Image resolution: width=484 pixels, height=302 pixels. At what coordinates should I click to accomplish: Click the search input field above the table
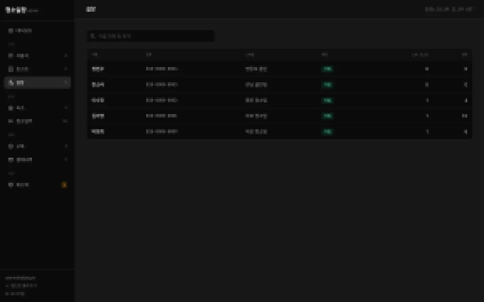tap(151, 36)
